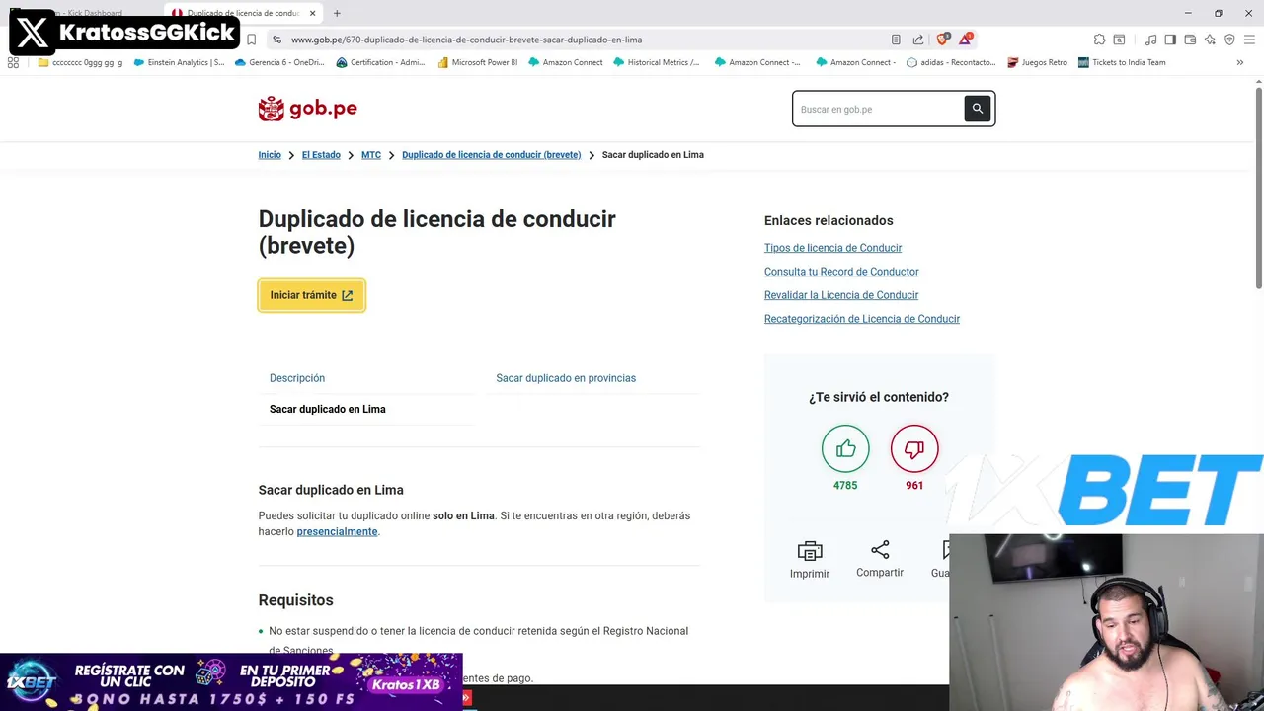The width and height of the screenshot is (1264, 711).
Task: Open adidas - Recontacto bookmark
Action: click(951, 62)
